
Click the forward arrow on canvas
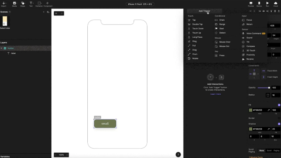(61, 13)
